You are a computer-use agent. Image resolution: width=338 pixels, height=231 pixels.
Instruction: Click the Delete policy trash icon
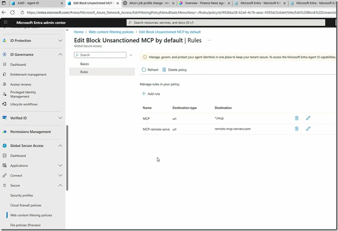tap(164, 69)
